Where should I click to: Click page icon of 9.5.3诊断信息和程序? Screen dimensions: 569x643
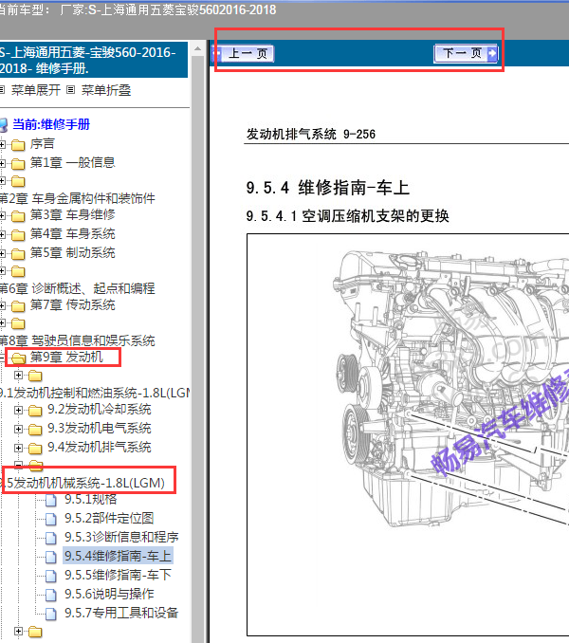(51, 538)
